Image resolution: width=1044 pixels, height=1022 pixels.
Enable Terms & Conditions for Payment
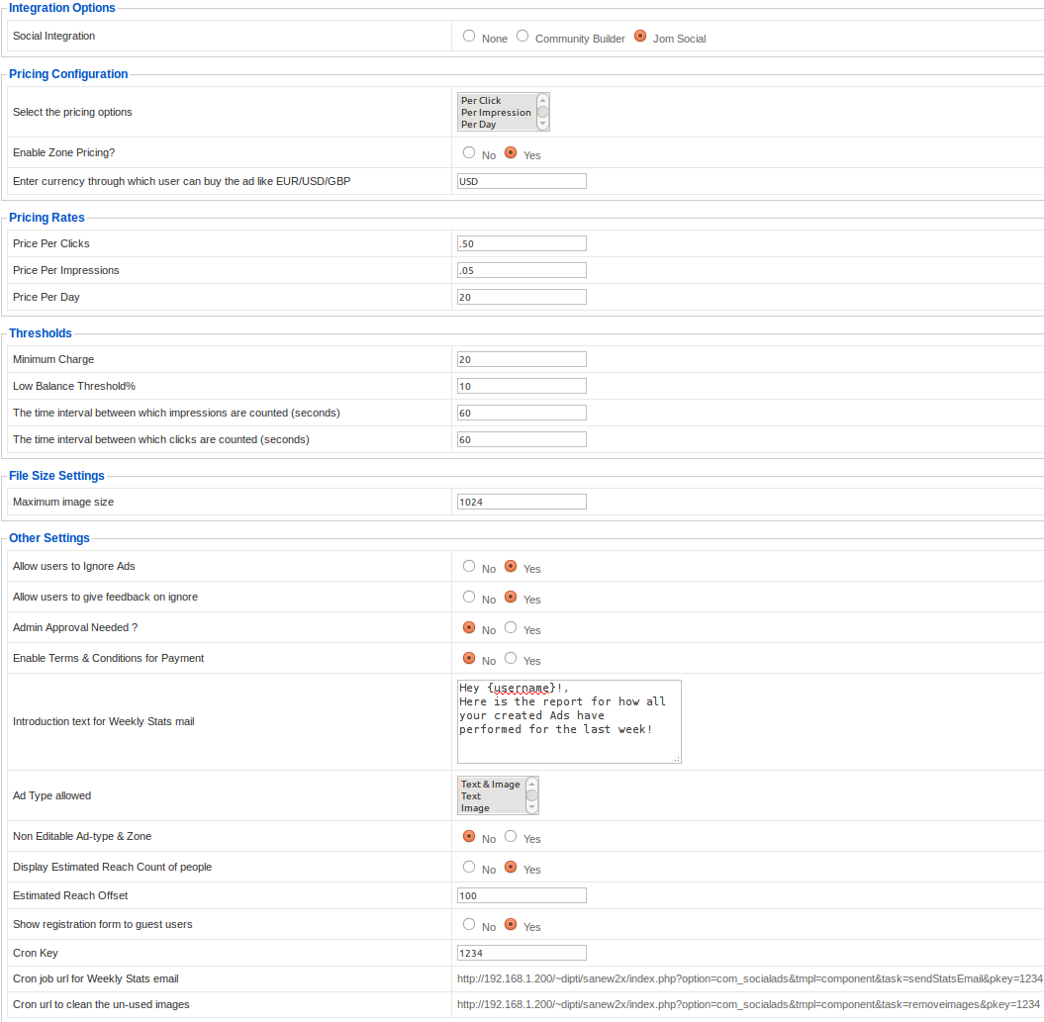tap(510, 657)
